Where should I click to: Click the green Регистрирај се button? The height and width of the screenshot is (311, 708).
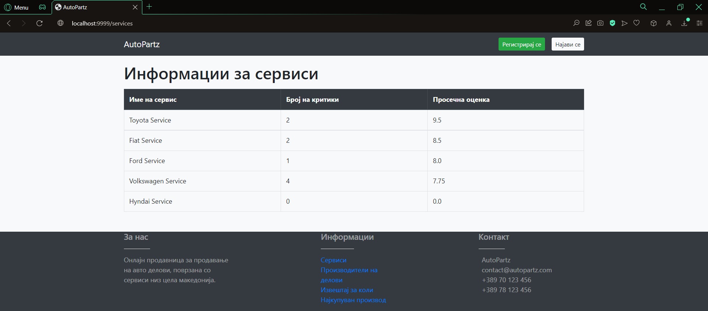tap(521, 44)
